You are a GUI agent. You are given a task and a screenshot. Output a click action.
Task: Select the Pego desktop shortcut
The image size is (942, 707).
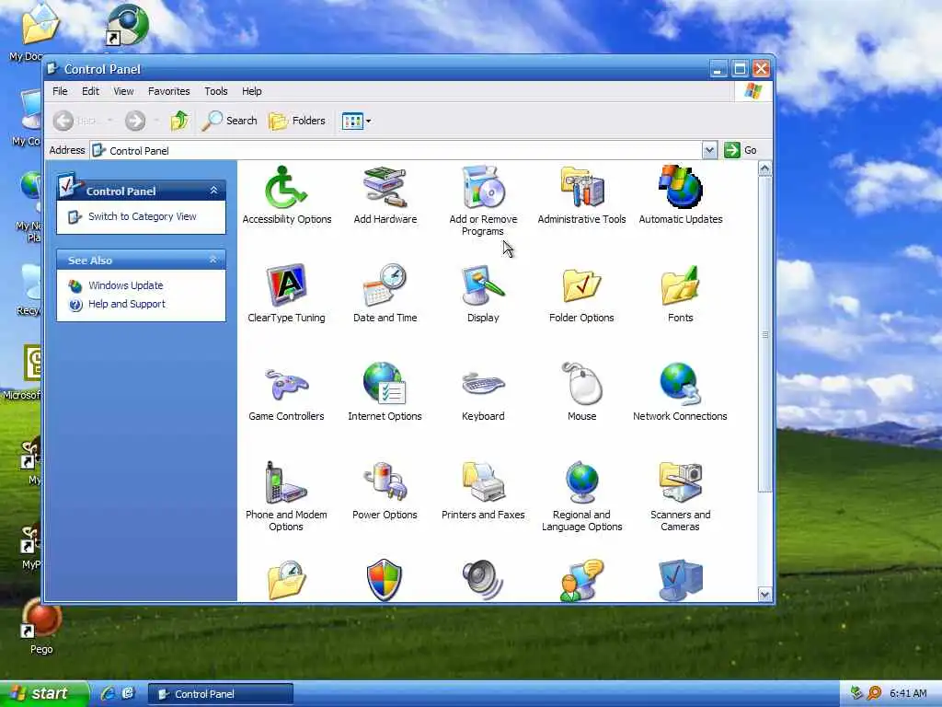pos(40,626)
